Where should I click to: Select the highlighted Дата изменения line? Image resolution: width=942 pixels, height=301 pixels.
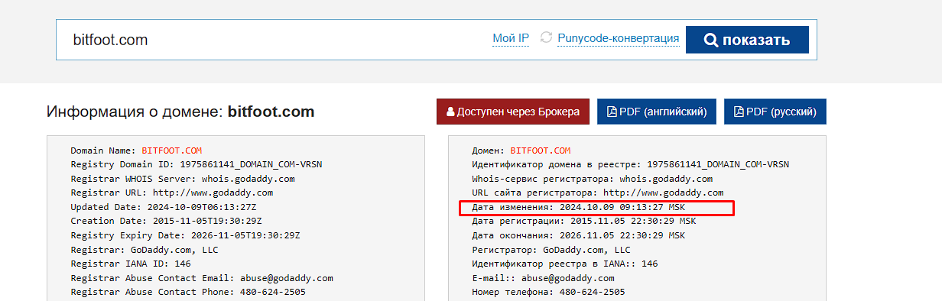(x=596, y=208)
